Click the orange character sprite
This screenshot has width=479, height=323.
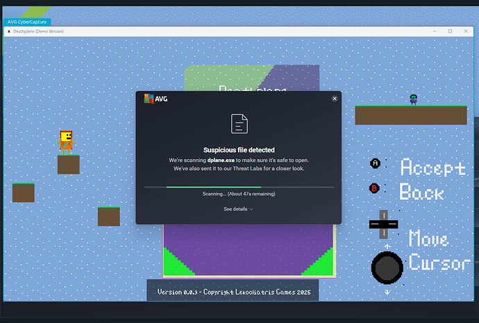[66, 141]
